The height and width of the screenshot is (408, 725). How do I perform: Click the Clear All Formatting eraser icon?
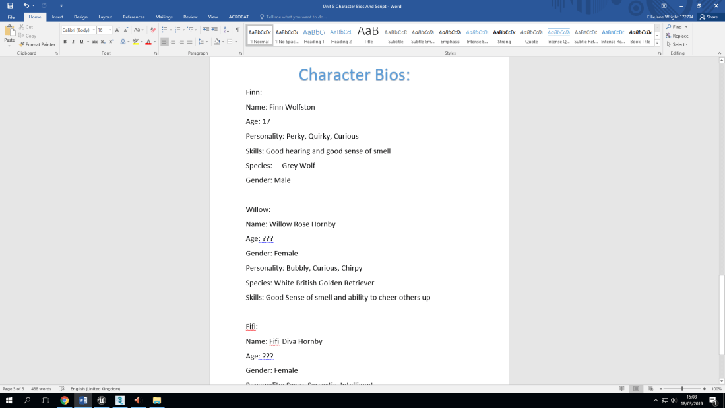pos(153,30)
